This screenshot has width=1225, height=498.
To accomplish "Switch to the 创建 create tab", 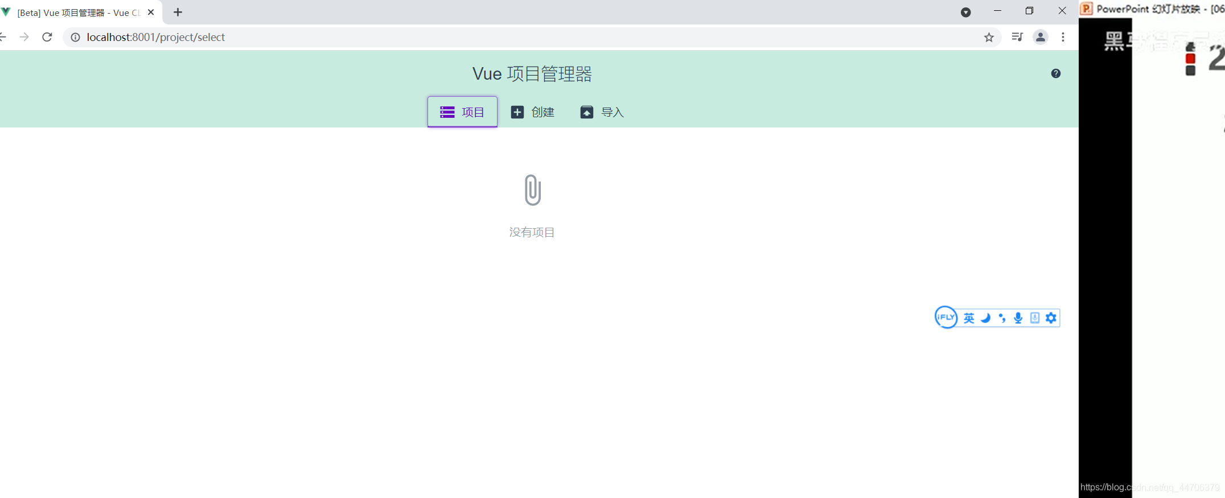I will pos(532,112).
